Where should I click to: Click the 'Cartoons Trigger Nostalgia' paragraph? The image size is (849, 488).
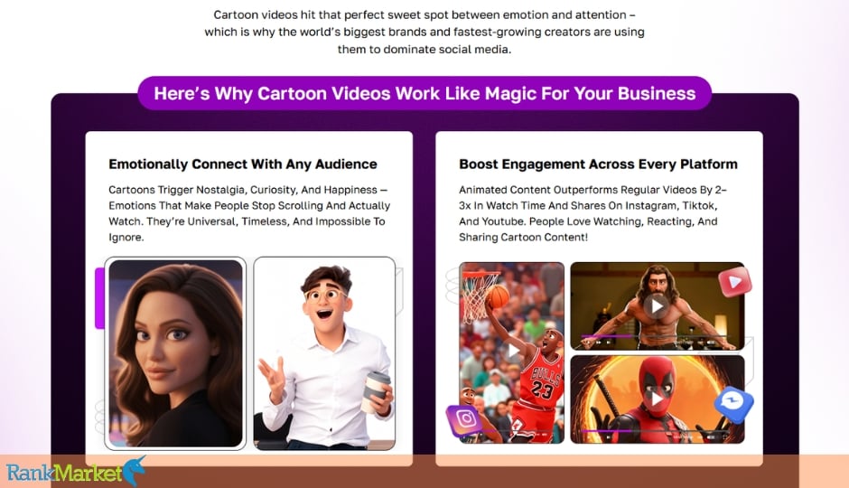pyautogui.click(x=249, y=213)
